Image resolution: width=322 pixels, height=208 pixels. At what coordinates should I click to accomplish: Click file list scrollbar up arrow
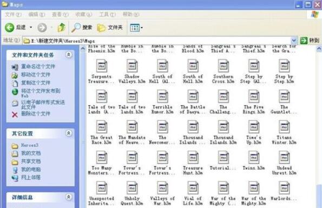point(319,49)
